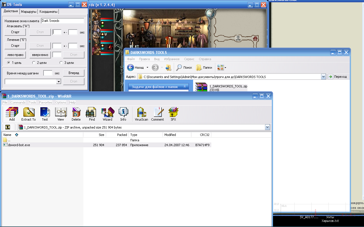Switch to the Координаты tab
The image size is (364, 227).
[x=49, y=12]
